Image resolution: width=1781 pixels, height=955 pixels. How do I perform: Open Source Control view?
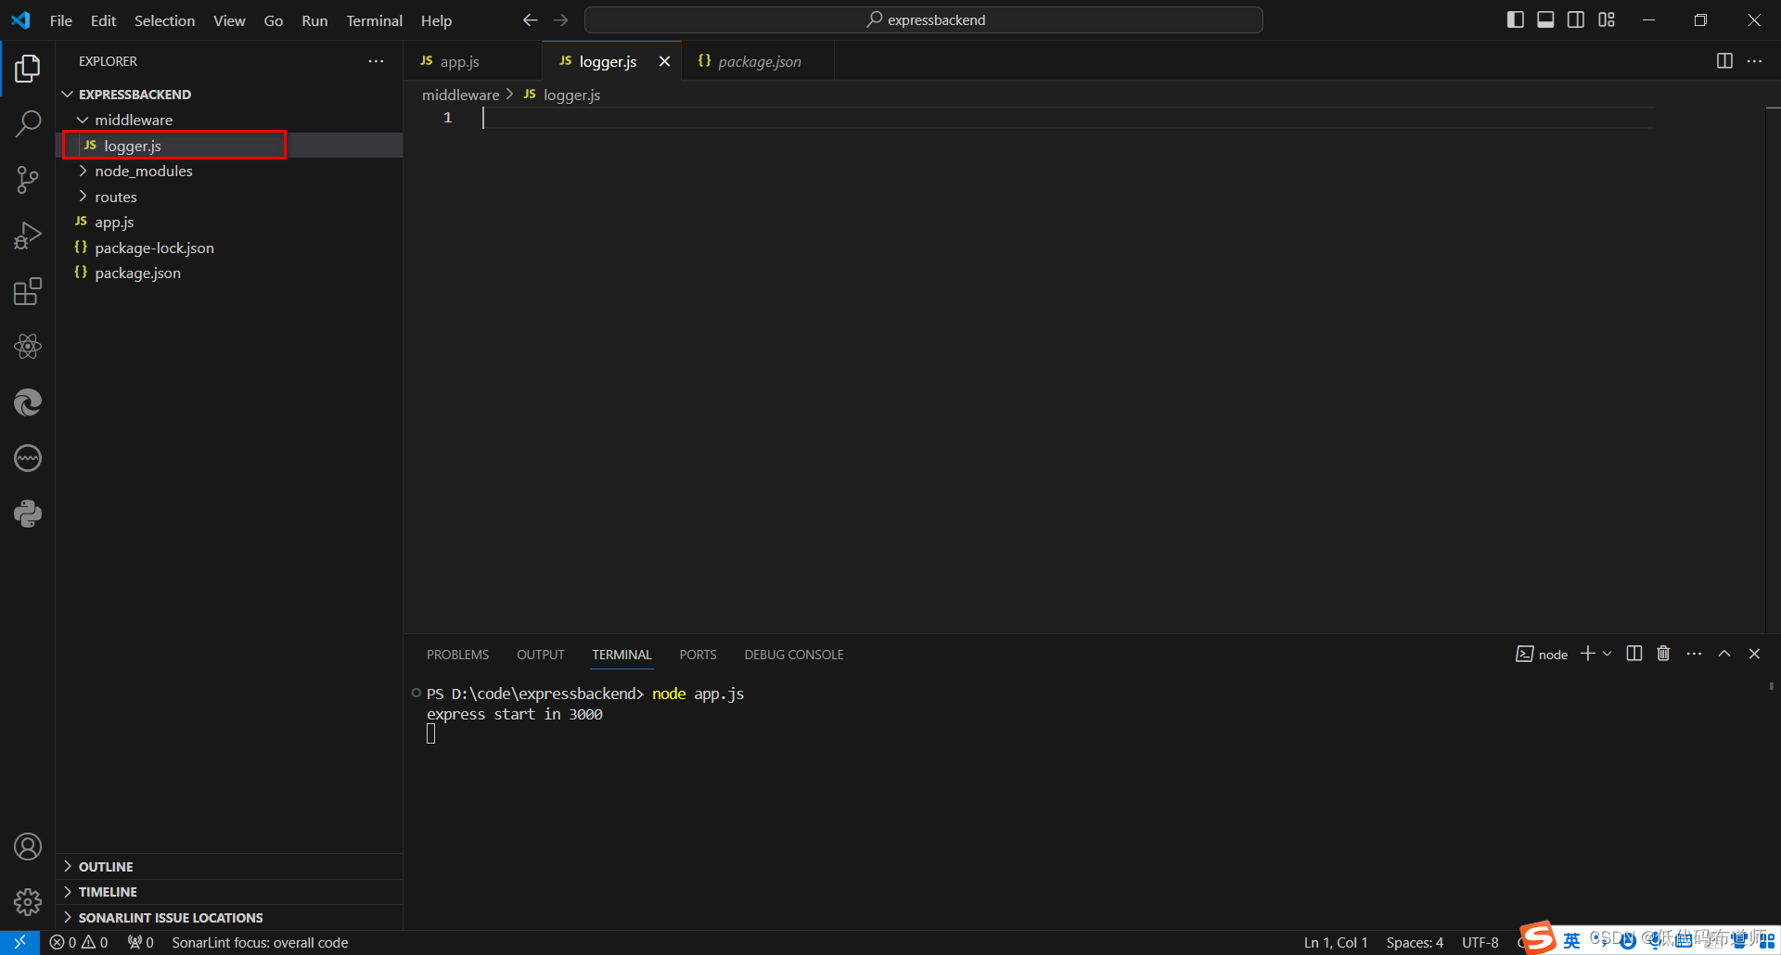tap(28, 179)
